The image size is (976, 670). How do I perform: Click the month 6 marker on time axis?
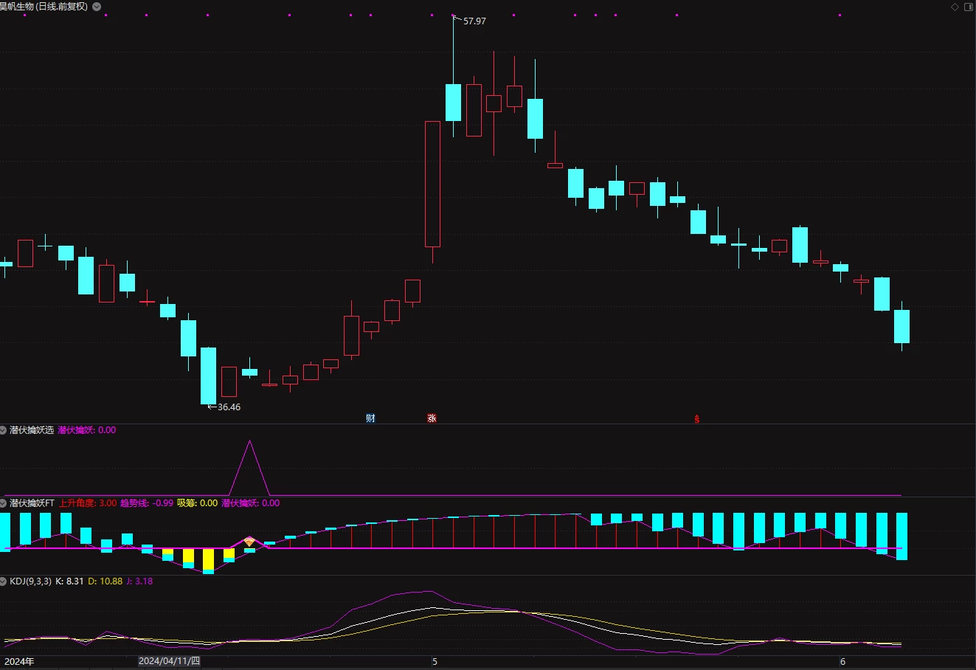click(843, 662)
